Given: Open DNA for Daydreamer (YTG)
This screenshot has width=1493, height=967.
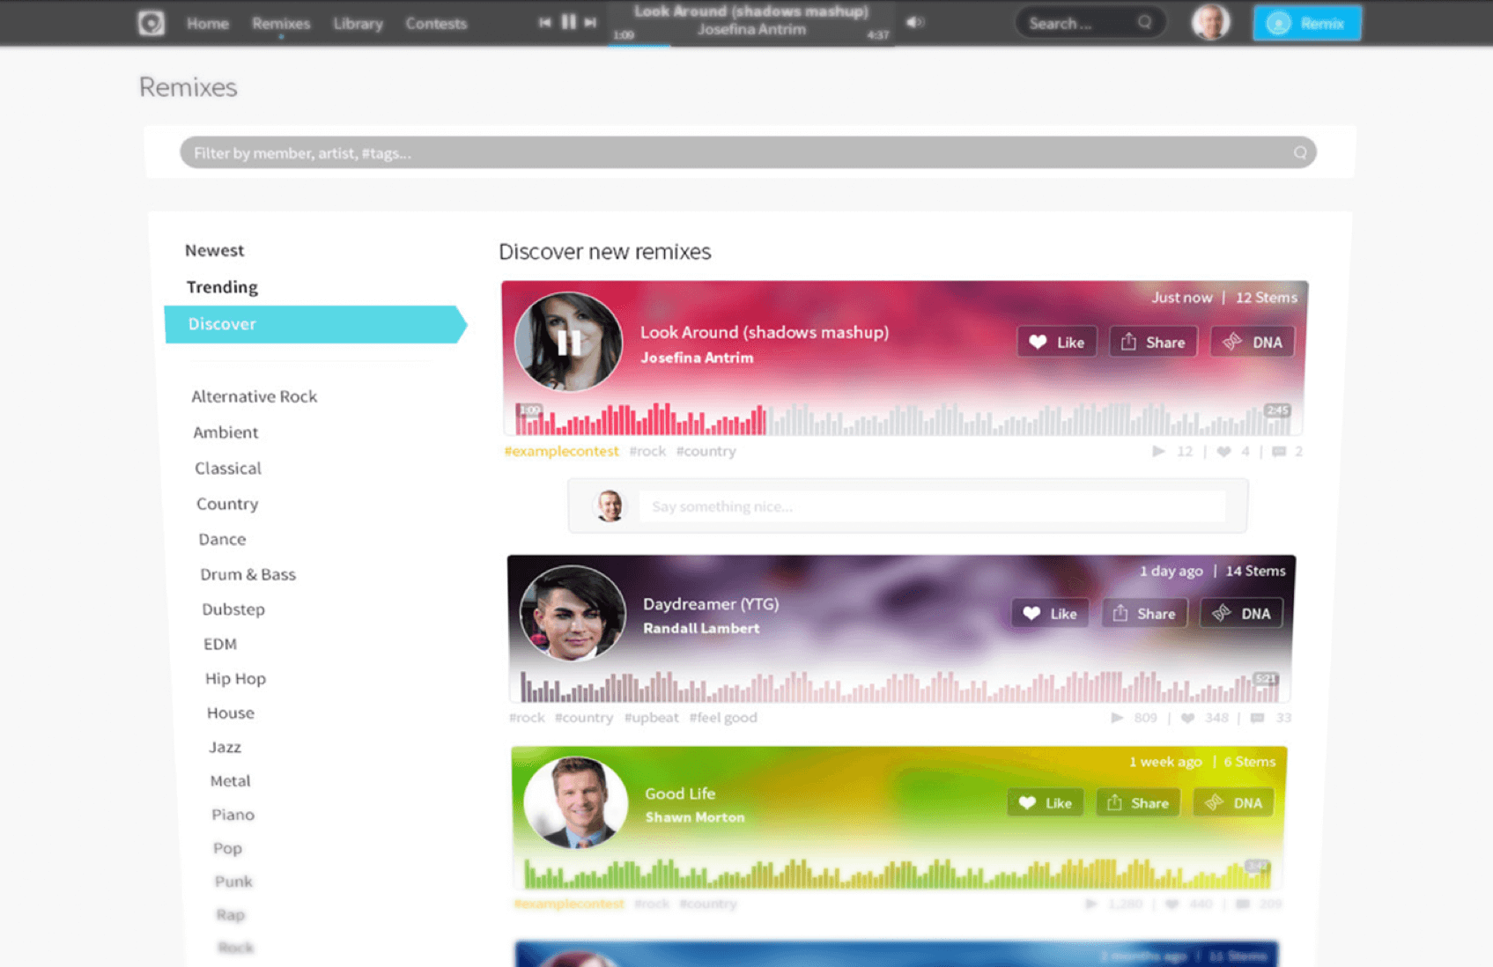Looking at the screenshot, I should tap(1241, 614).
